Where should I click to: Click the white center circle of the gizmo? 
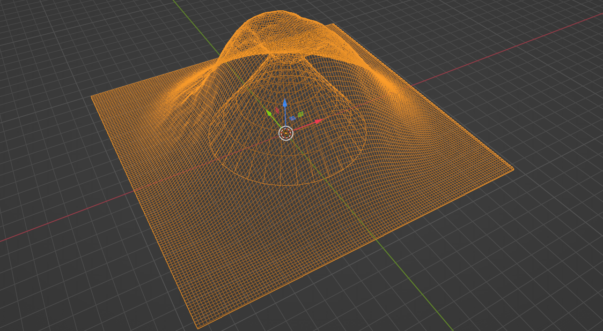pos(286,133)
